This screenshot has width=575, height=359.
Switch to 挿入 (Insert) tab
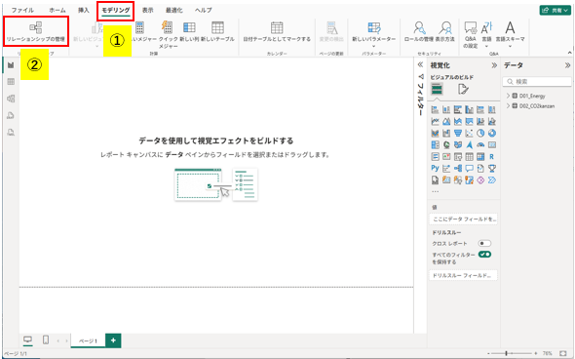(x=84, y=11)
